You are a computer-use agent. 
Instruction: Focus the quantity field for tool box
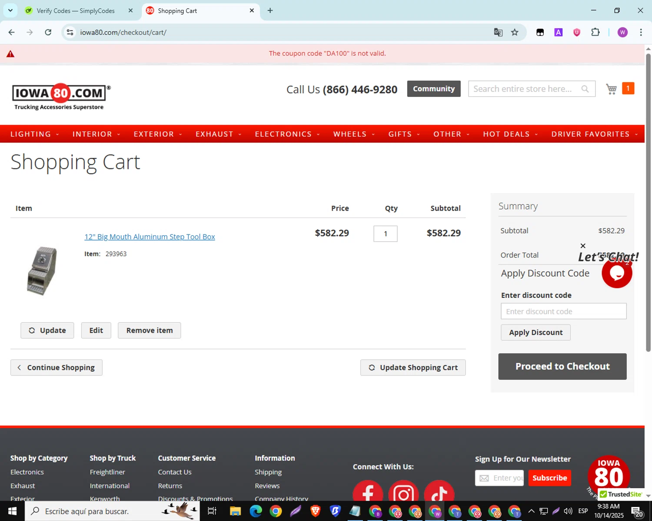point(386,234)
